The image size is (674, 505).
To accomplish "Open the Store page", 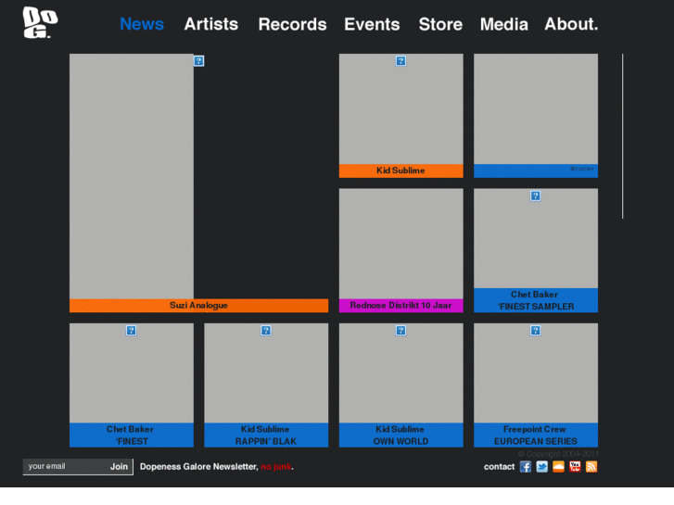I will pyautogui.click(x=440, y=24).
